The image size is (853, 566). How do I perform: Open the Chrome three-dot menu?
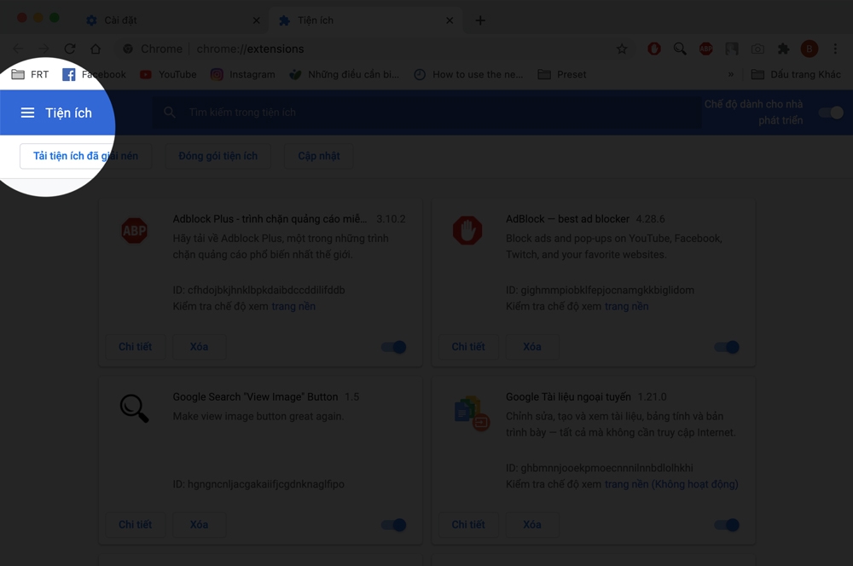tap(833, 49)
